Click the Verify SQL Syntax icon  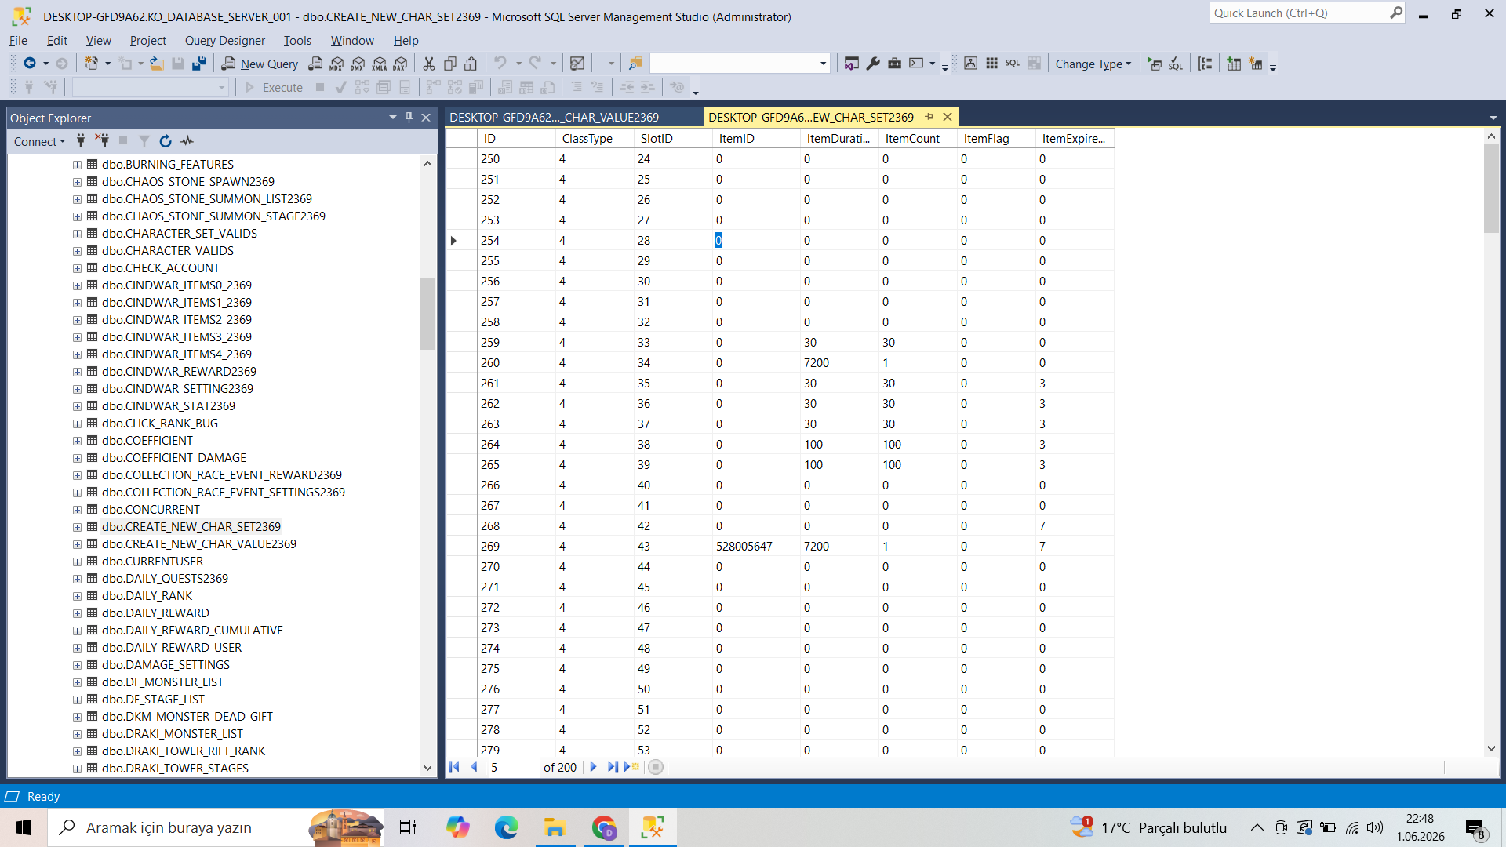[x=1175, y=64]
